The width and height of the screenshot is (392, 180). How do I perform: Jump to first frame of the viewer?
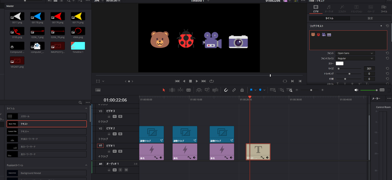click(x=177, y=81)
